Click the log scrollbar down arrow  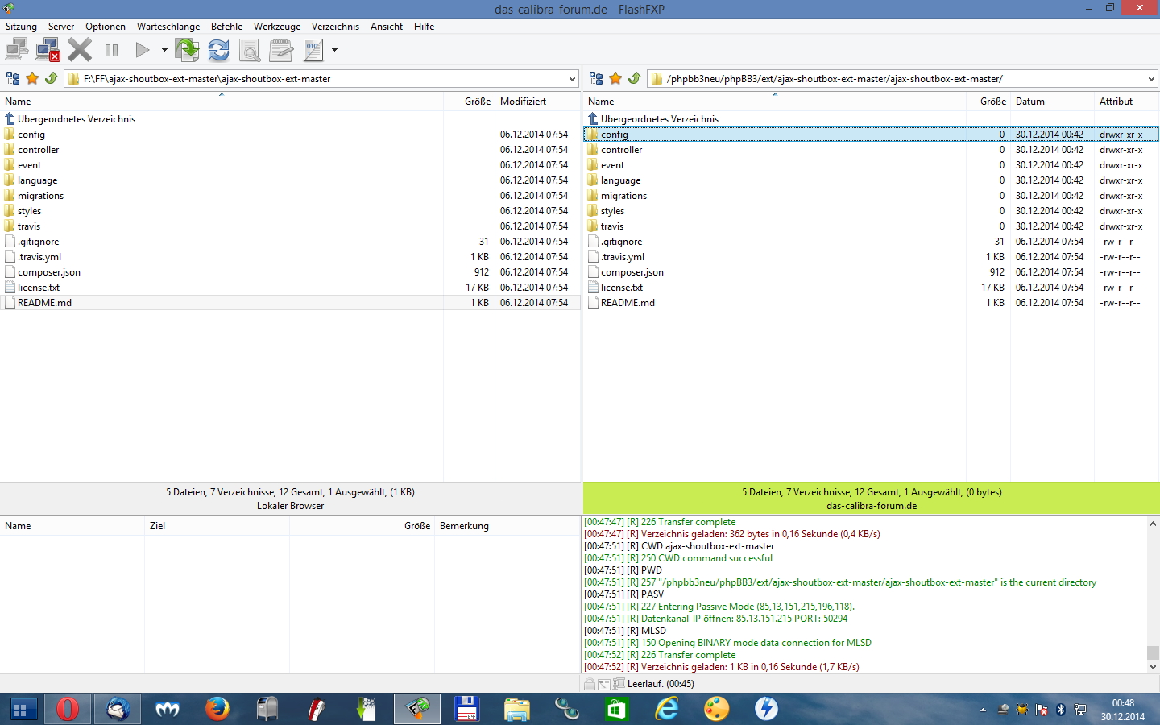pos(1153,666)
